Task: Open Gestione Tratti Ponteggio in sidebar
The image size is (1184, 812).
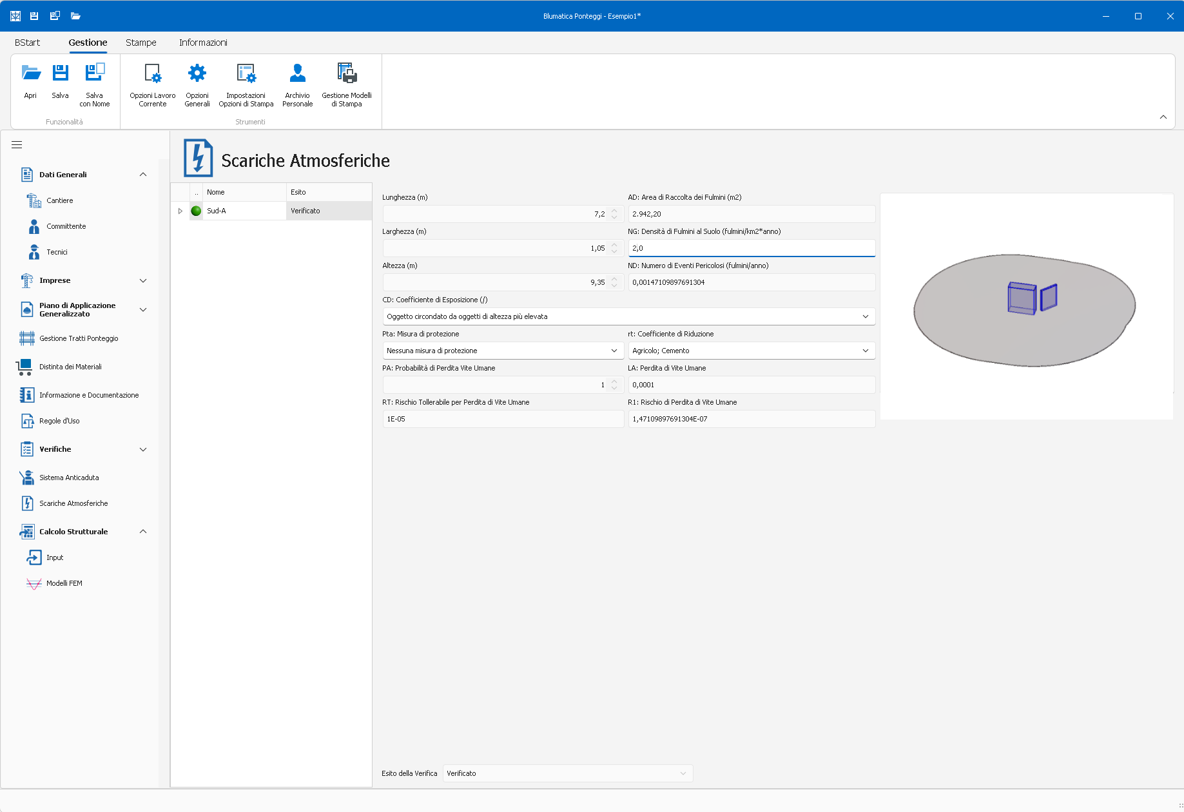Action: point(79,338)
